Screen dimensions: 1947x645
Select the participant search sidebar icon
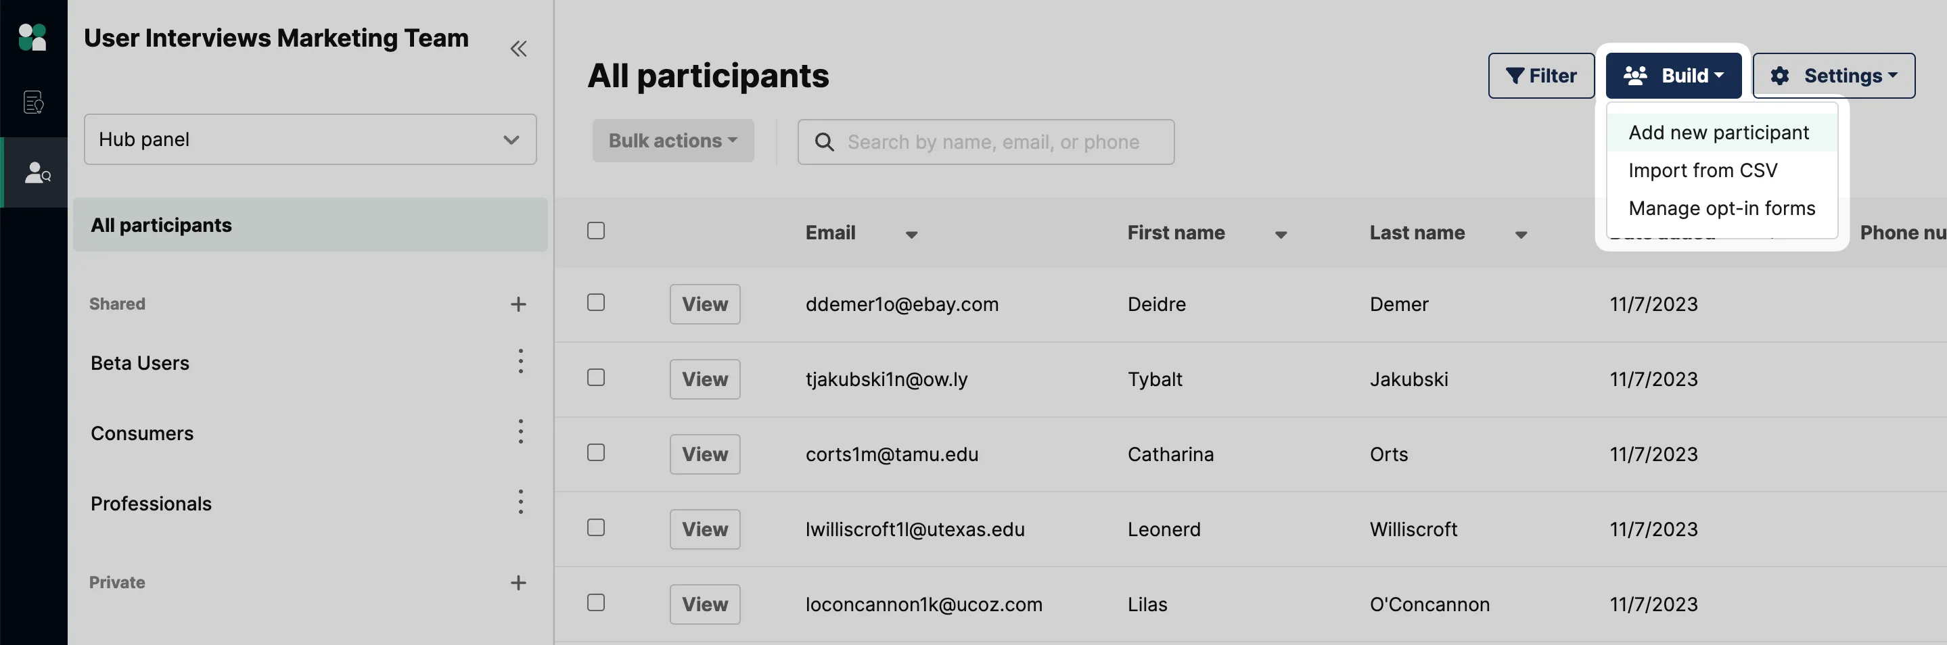point(36,172)
